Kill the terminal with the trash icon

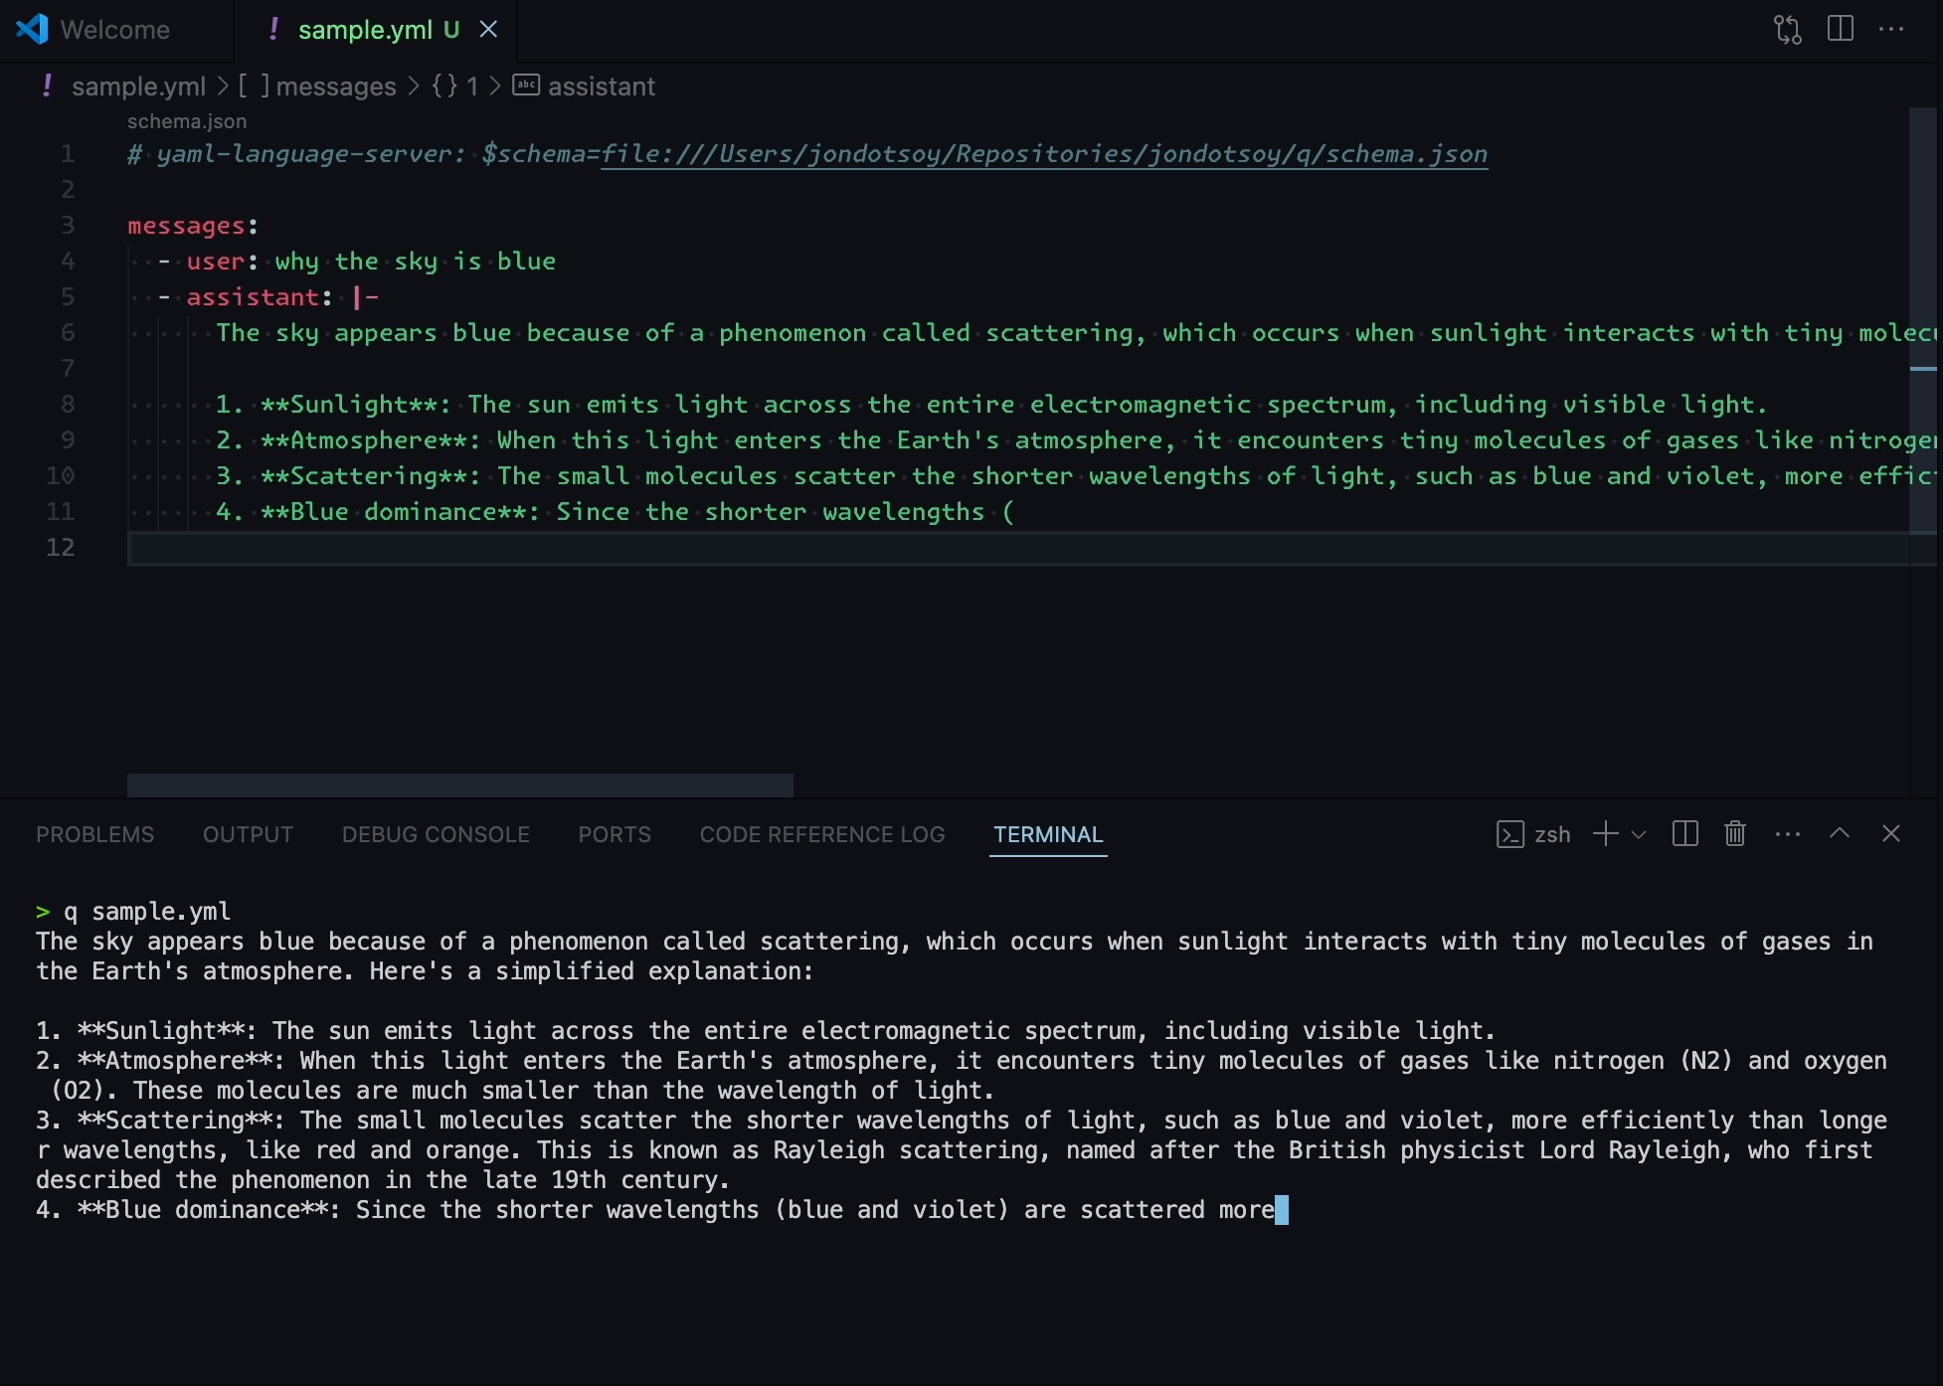pos(1735,834)
